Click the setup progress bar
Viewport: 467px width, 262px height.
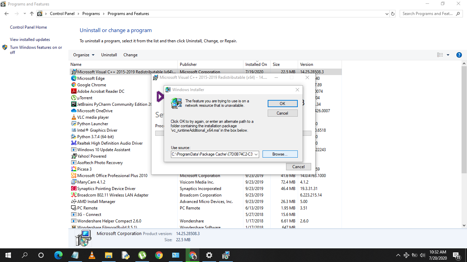(x=233, y=133)
